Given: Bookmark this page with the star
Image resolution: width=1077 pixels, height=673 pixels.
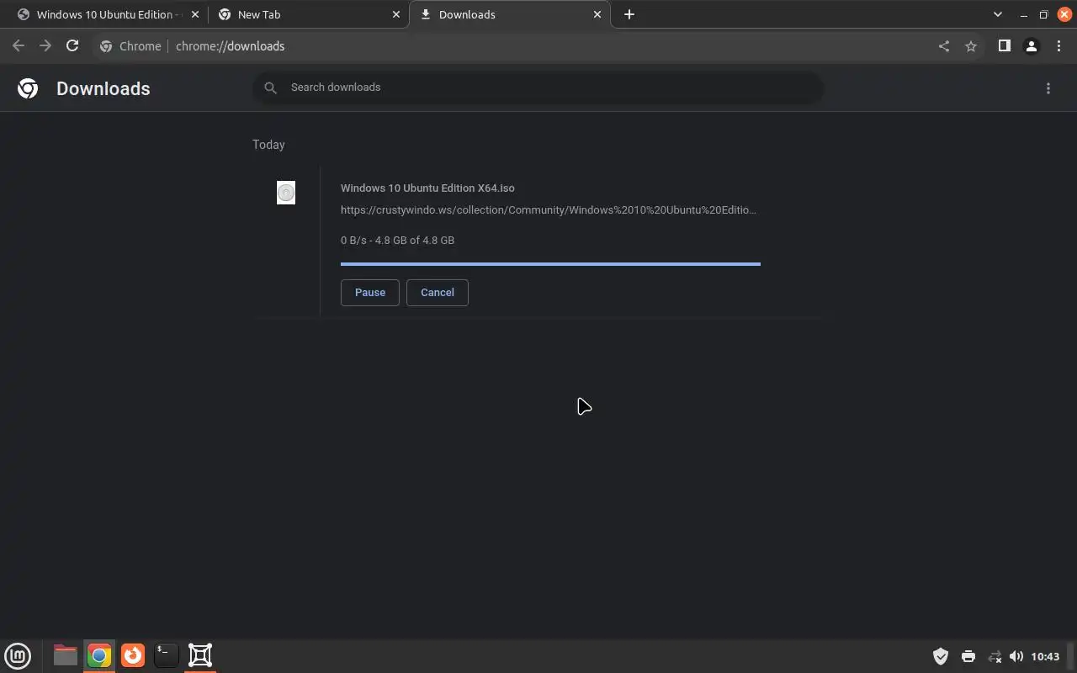Looking at the screenshot, I should click(x=970, y=46).
